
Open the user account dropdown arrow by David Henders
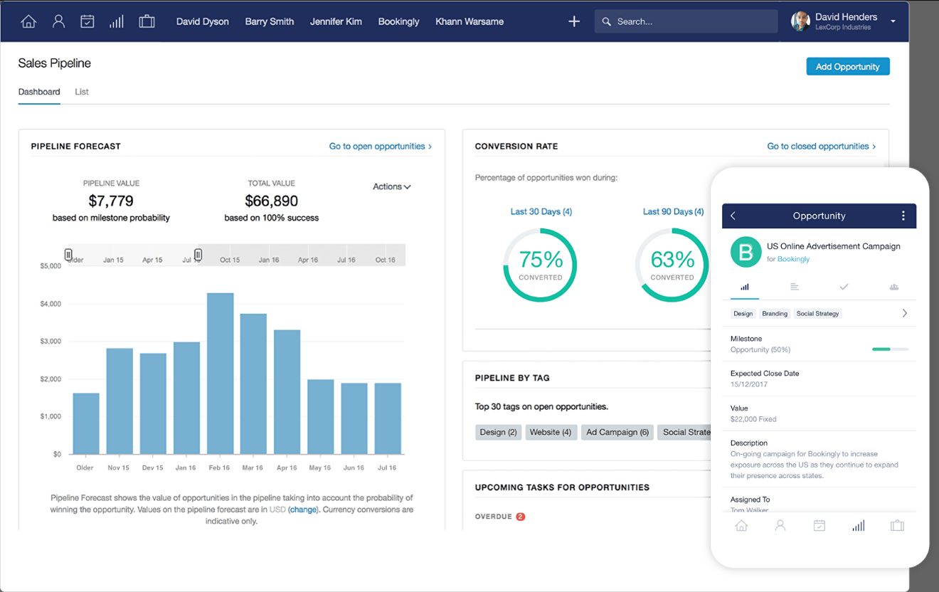[893, 21]
